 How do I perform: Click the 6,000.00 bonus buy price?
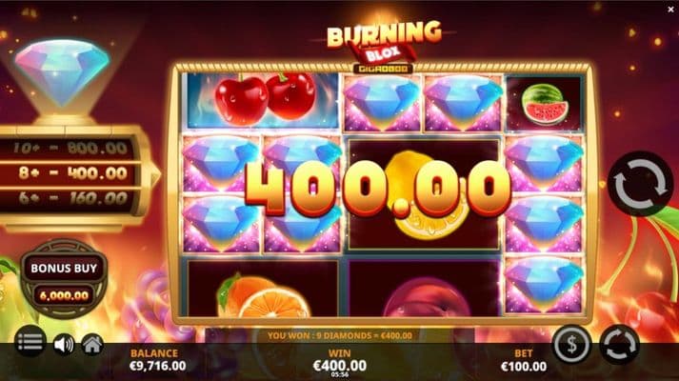(64, 295)
